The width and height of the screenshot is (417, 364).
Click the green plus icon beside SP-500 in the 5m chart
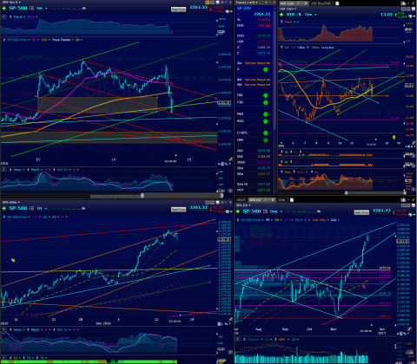4,9
